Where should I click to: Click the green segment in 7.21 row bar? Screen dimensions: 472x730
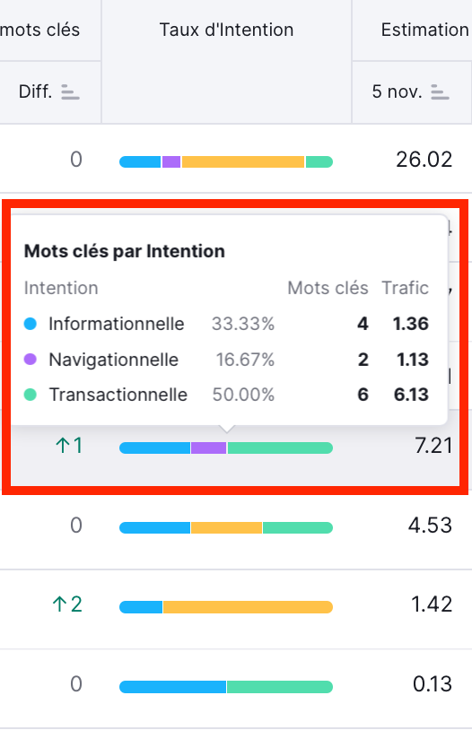[280, 448]
